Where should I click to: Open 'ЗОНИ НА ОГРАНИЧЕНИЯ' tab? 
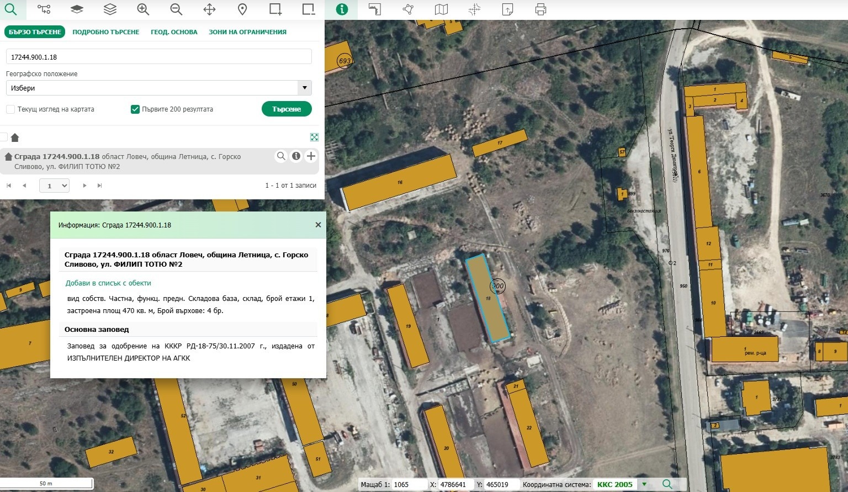click(x=247, y=32)
